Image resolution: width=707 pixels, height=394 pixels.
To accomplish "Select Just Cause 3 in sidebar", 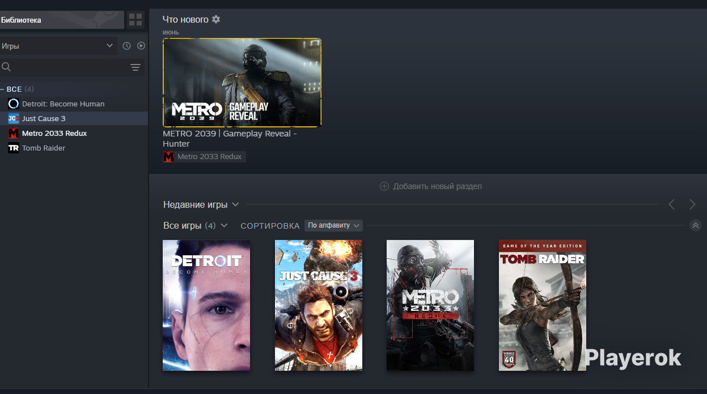I will (x=74, y=118).
